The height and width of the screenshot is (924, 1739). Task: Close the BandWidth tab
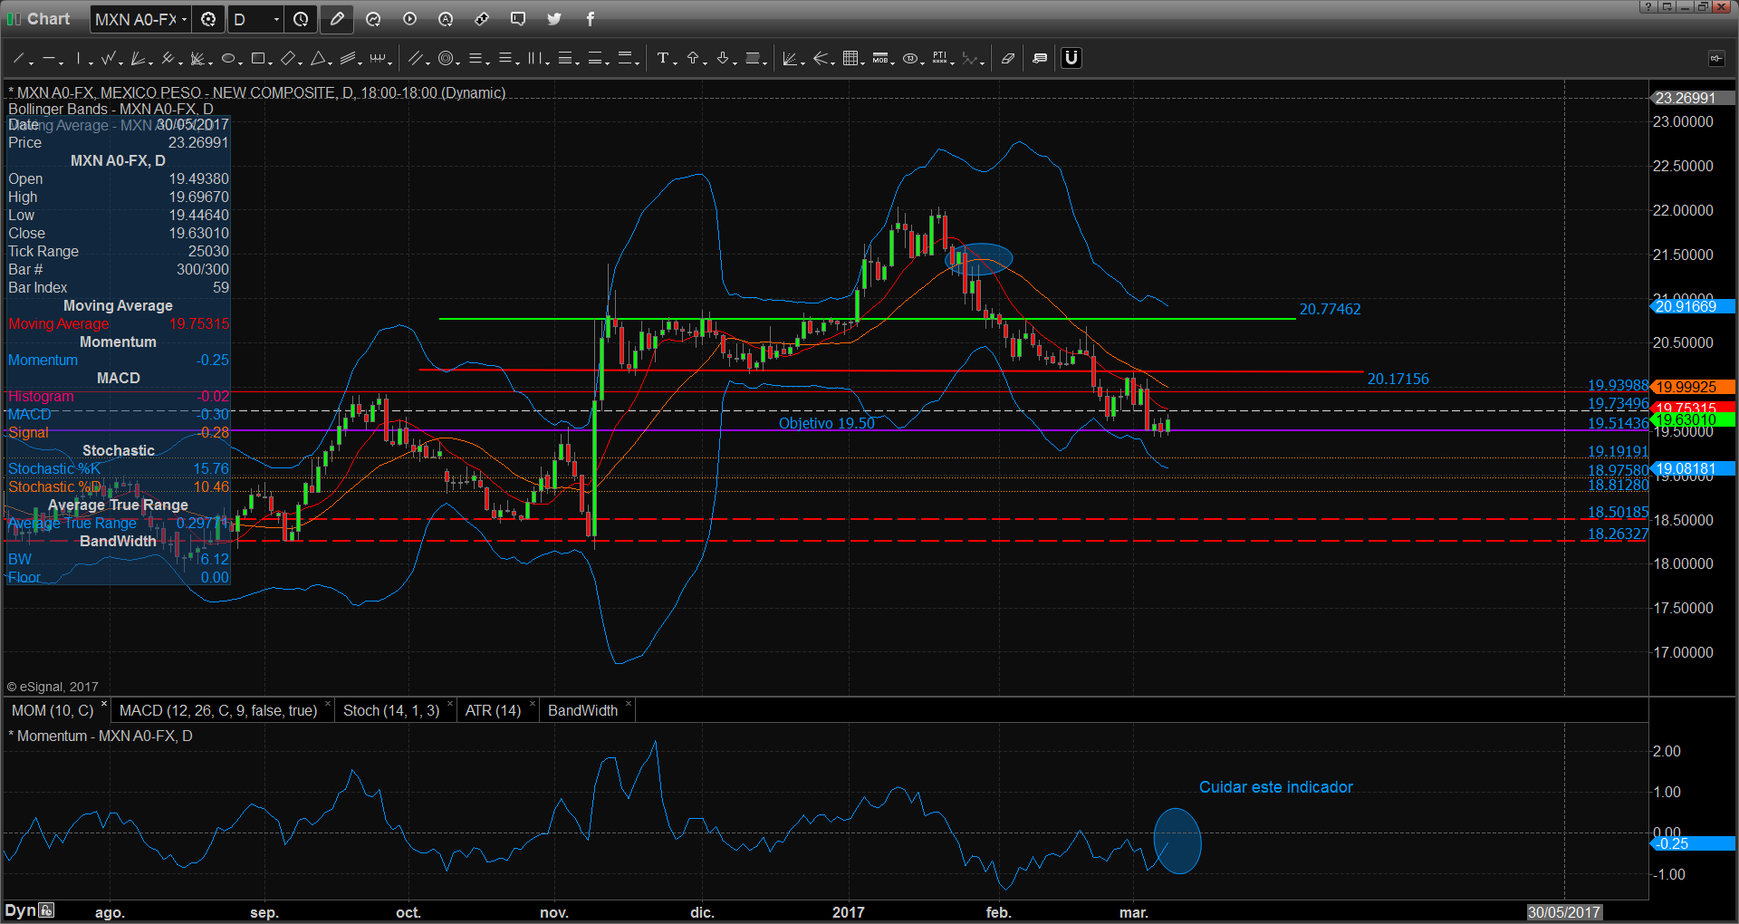[x=628, y=705]
